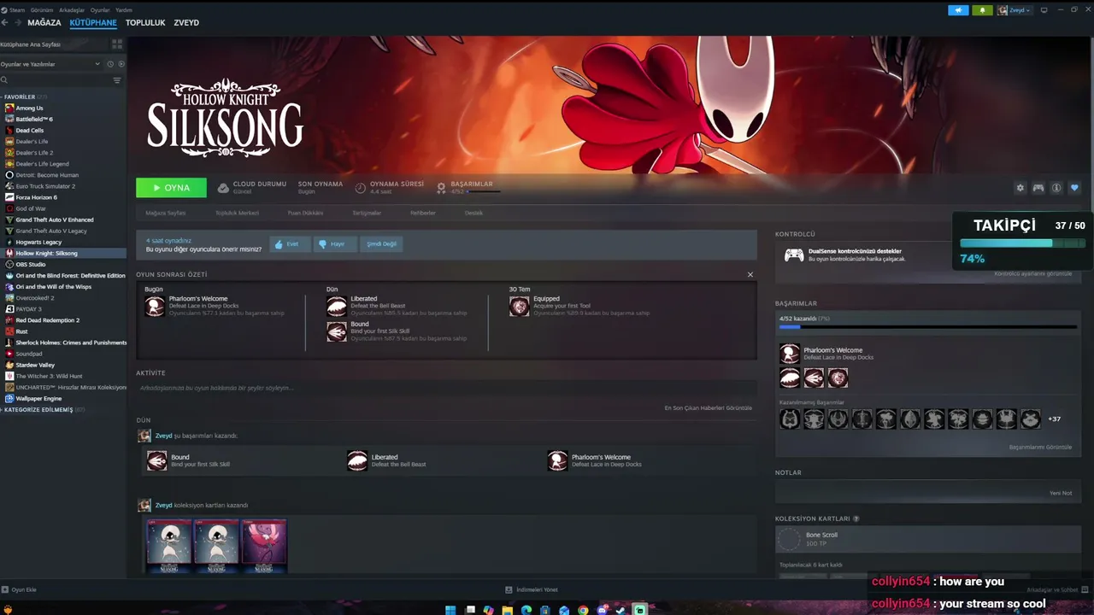
Task: Open Başarımlarımı Görüntüle link
Action: tap(1040, 448)
